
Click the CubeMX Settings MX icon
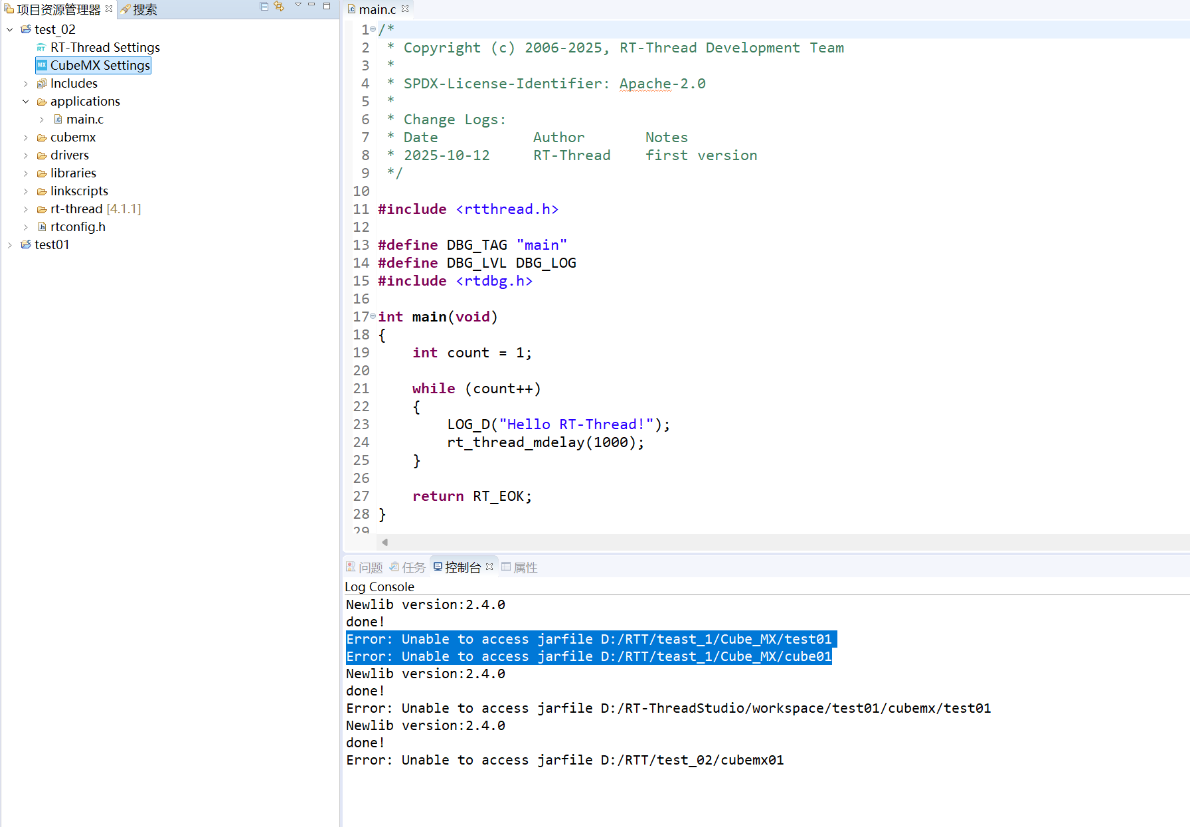(x=42, y=65)
